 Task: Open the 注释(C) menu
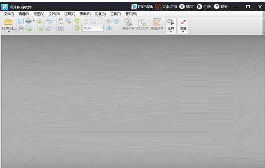point(70,14)
